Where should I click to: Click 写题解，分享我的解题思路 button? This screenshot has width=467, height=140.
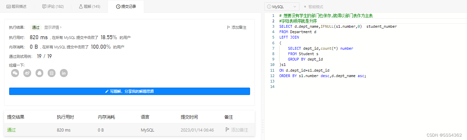(x=130, y=91)
